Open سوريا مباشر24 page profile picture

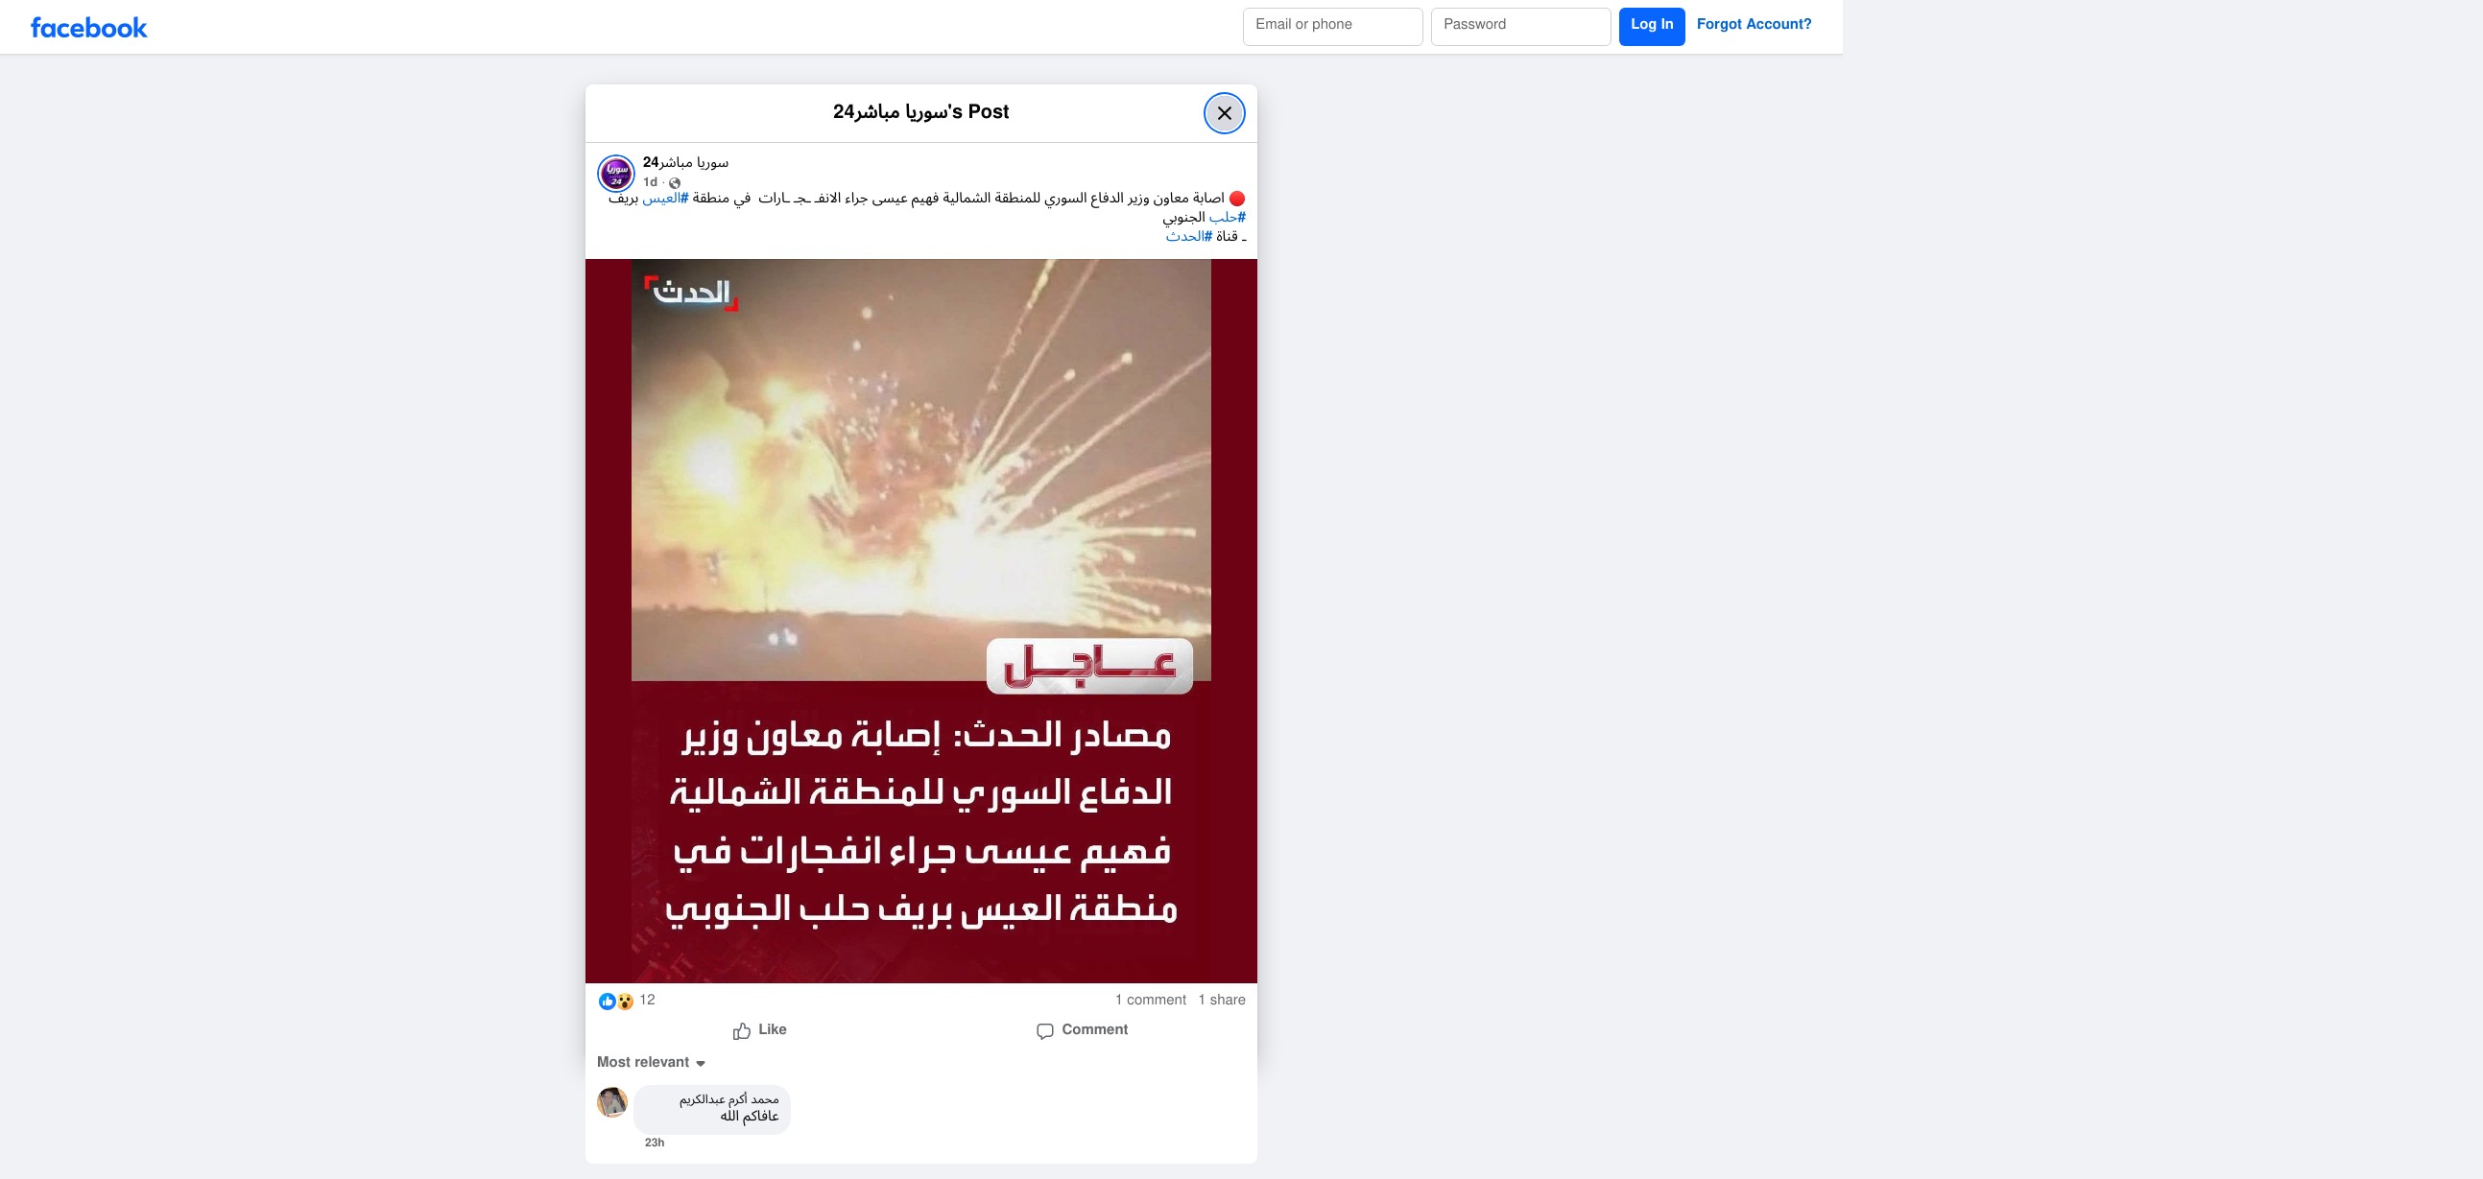point(616,174)
